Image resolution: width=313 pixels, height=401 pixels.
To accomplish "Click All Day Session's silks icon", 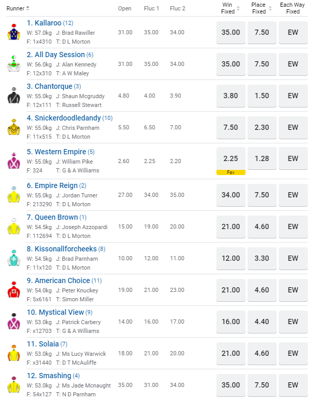I will tap(13, 63).
